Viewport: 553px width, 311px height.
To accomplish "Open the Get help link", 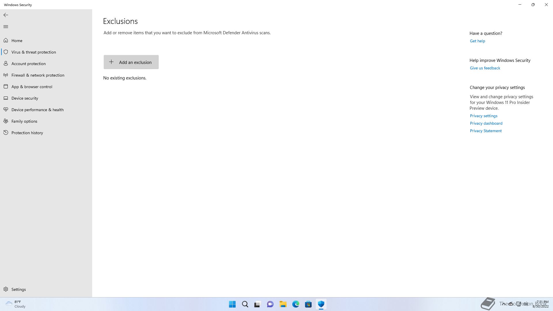I will [477, 41].
